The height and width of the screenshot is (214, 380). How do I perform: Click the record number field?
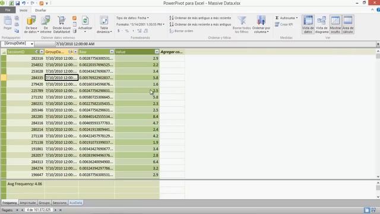pos(39,210)
